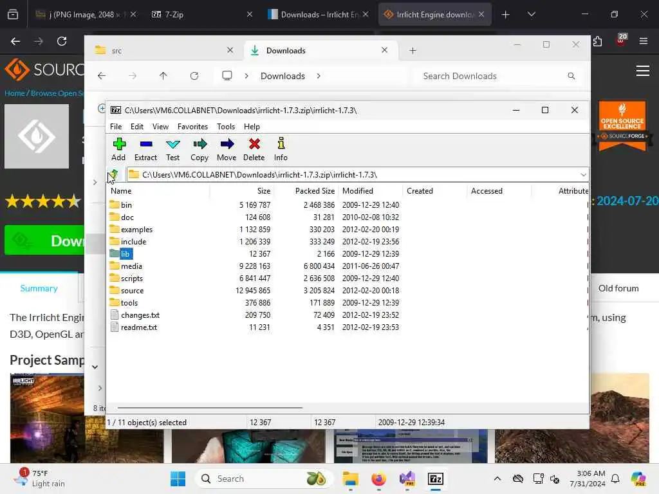The height and width of the screenshot is (494, 659).
Task: Click the Home breadcrumb link
Action: [15, 93]
